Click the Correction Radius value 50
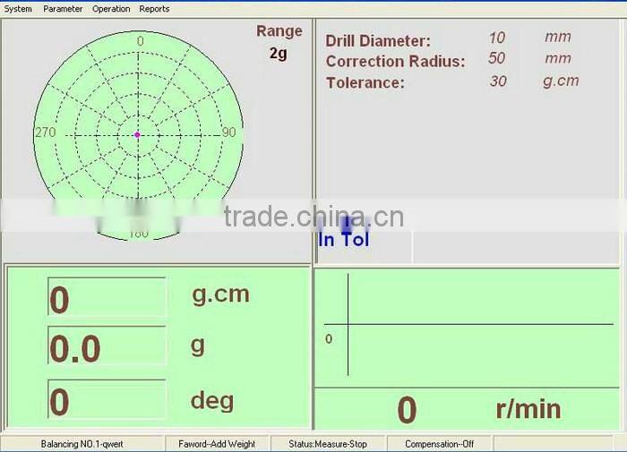The width and height of the screenshot is (627, 452). (496, 58)
